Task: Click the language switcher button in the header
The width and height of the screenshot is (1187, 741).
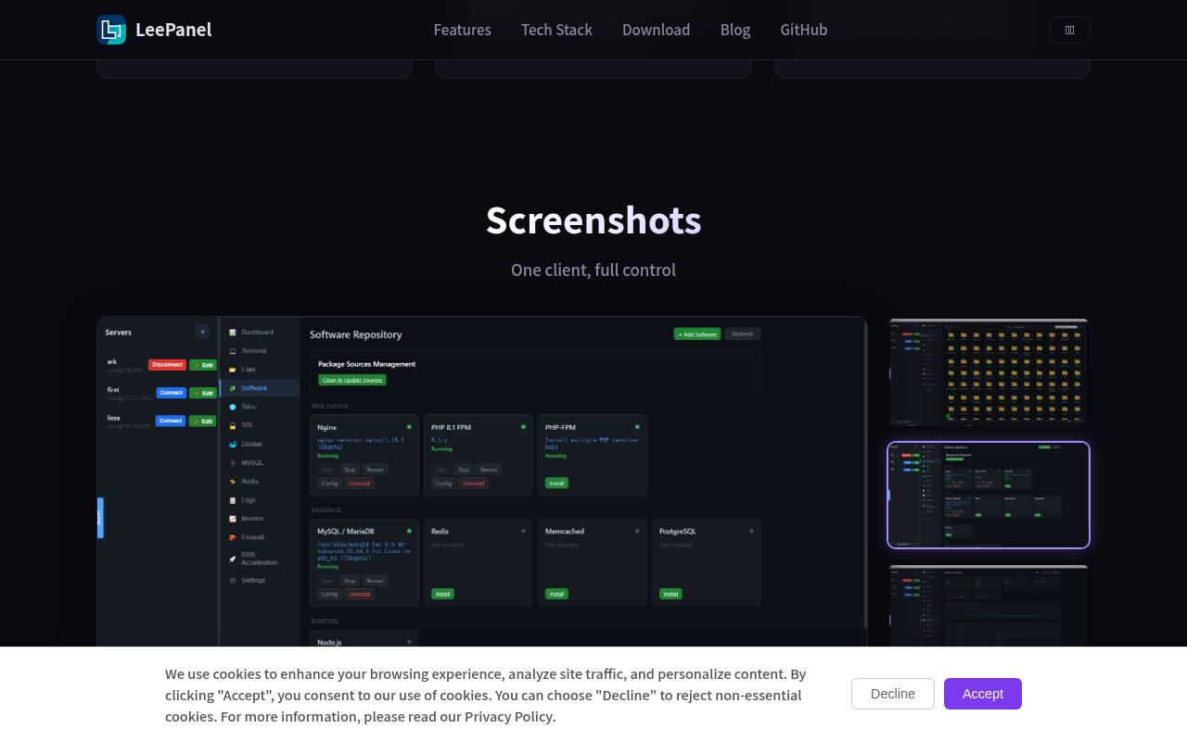Action: 1069,30
